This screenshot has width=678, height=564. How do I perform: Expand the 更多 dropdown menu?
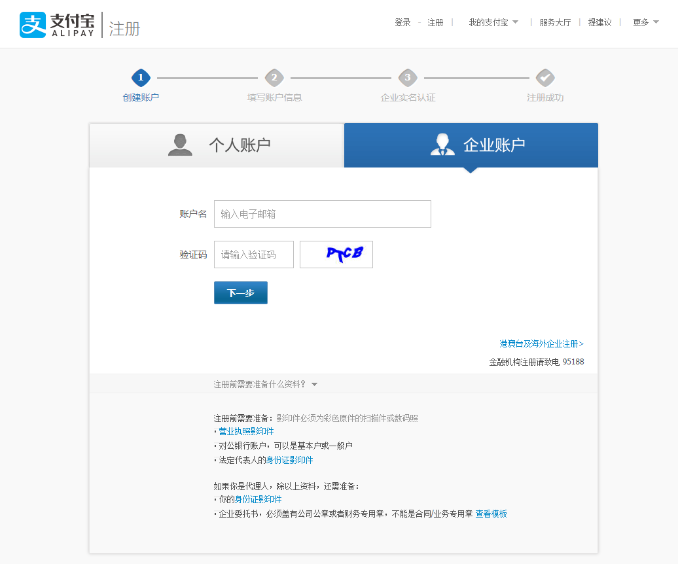point(645,22)
